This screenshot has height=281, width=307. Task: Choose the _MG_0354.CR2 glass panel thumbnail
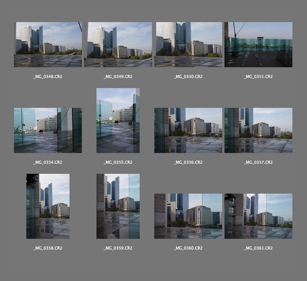click(x=48, y=130)
